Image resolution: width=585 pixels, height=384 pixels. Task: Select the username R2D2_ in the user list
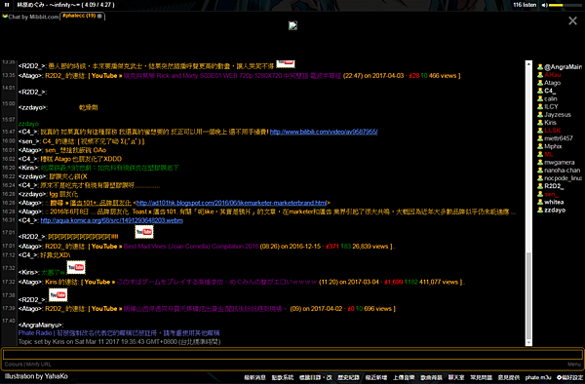tap(554, 186)
